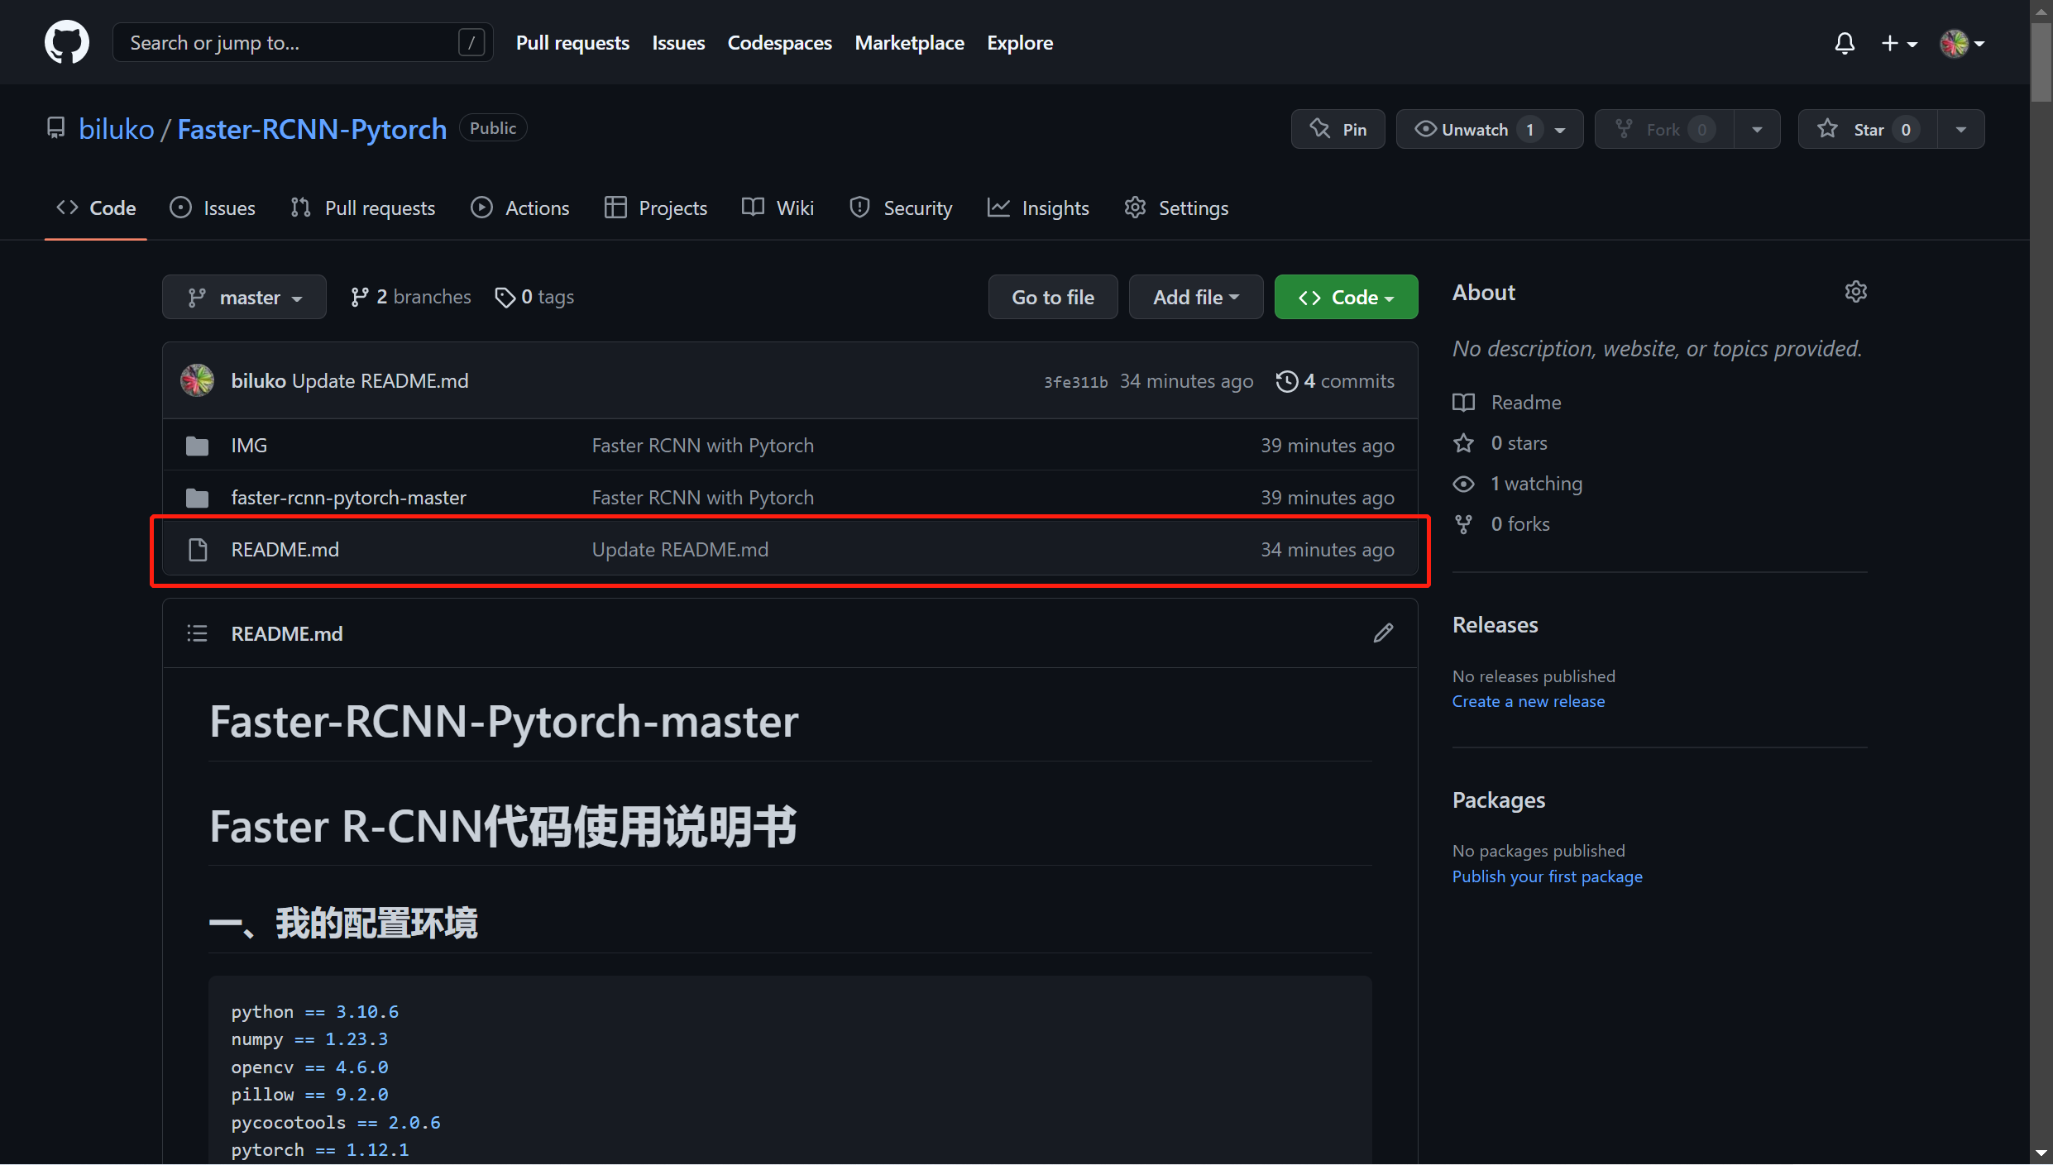Click Publish your first package
The width and height of the screenshot is (2053, 1165).
1547,876
